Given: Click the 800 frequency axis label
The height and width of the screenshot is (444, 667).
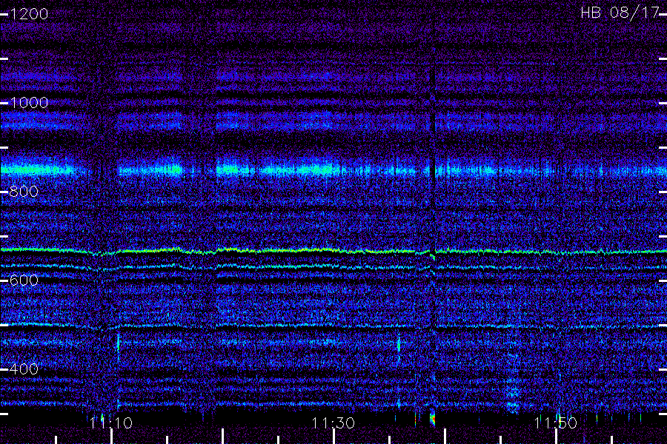Looking at the screenshot, I should [x=24, y=192].
